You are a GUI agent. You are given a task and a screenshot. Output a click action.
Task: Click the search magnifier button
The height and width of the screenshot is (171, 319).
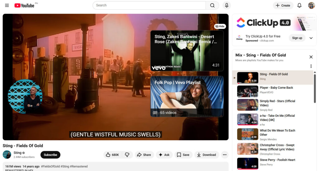212,5
